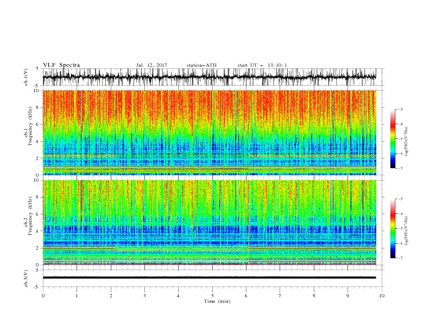Click the time axis tick label "9"
The image size is (430, 332).
point(347,296)
